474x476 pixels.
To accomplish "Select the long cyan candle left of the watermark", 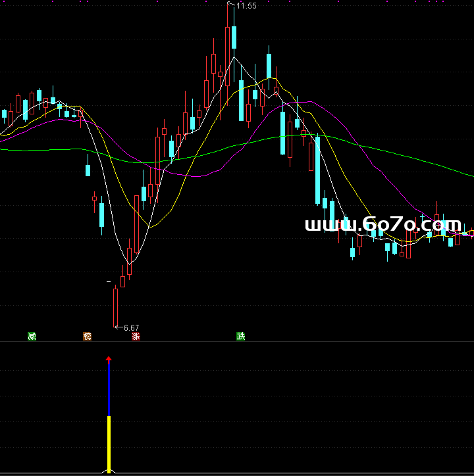I will (317, 170).
